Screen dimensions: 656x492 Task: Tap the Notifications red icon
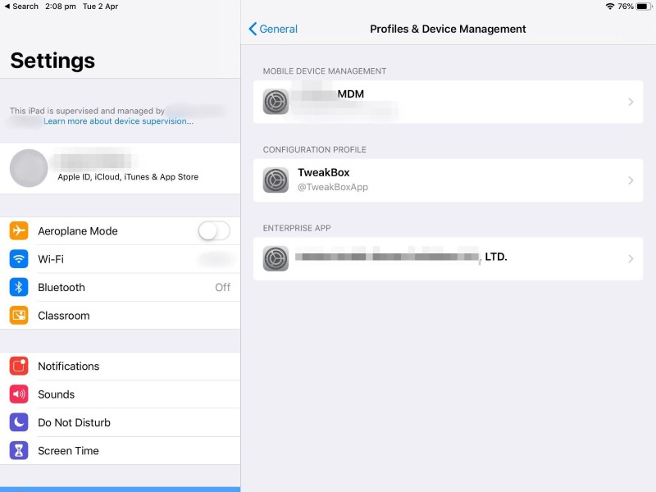[x=19, y=367]
